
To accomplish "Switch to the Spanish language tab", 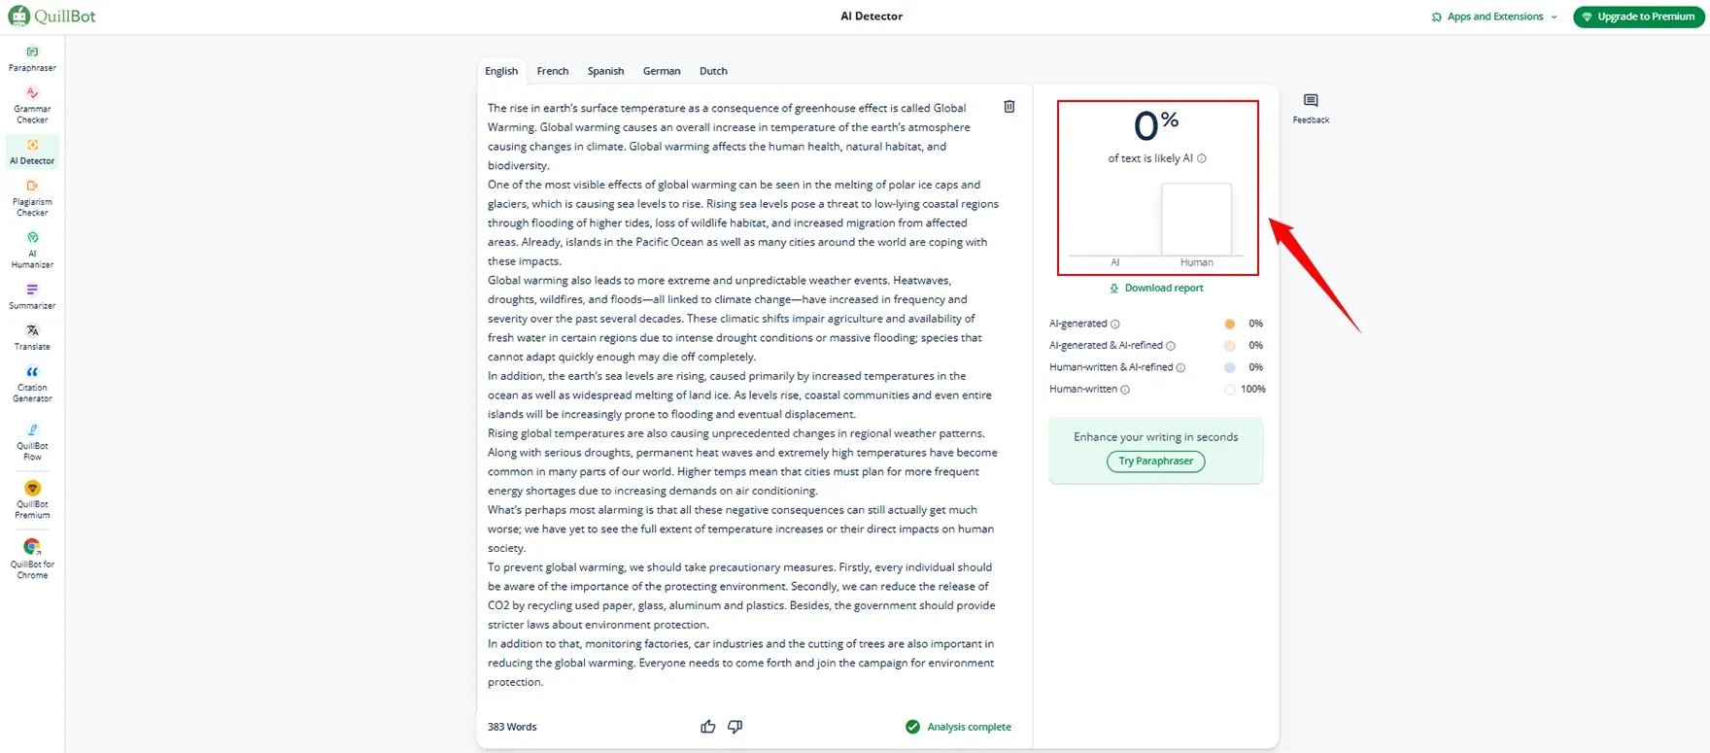I will click(x=605, y=71).
